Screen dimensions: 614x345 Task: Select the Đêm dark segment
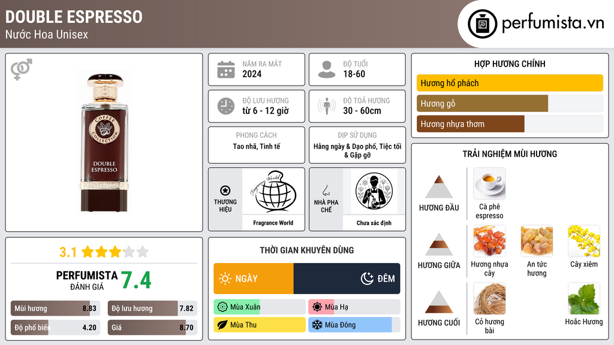pyautogui.click(x=347, y=279)
